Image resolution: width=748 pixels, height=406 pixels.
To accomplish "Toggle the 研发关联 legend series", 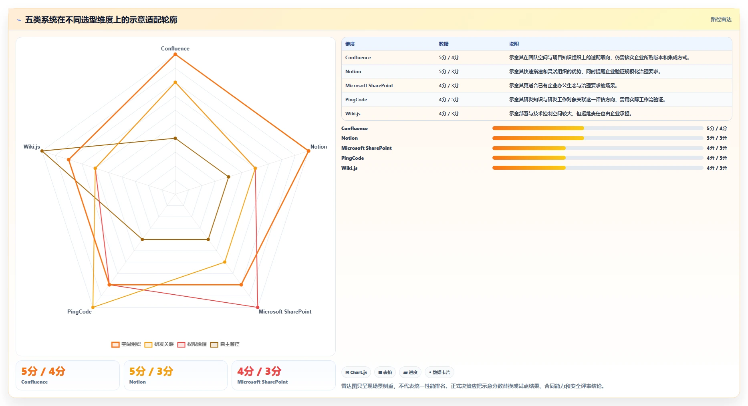I will (159, 344).
